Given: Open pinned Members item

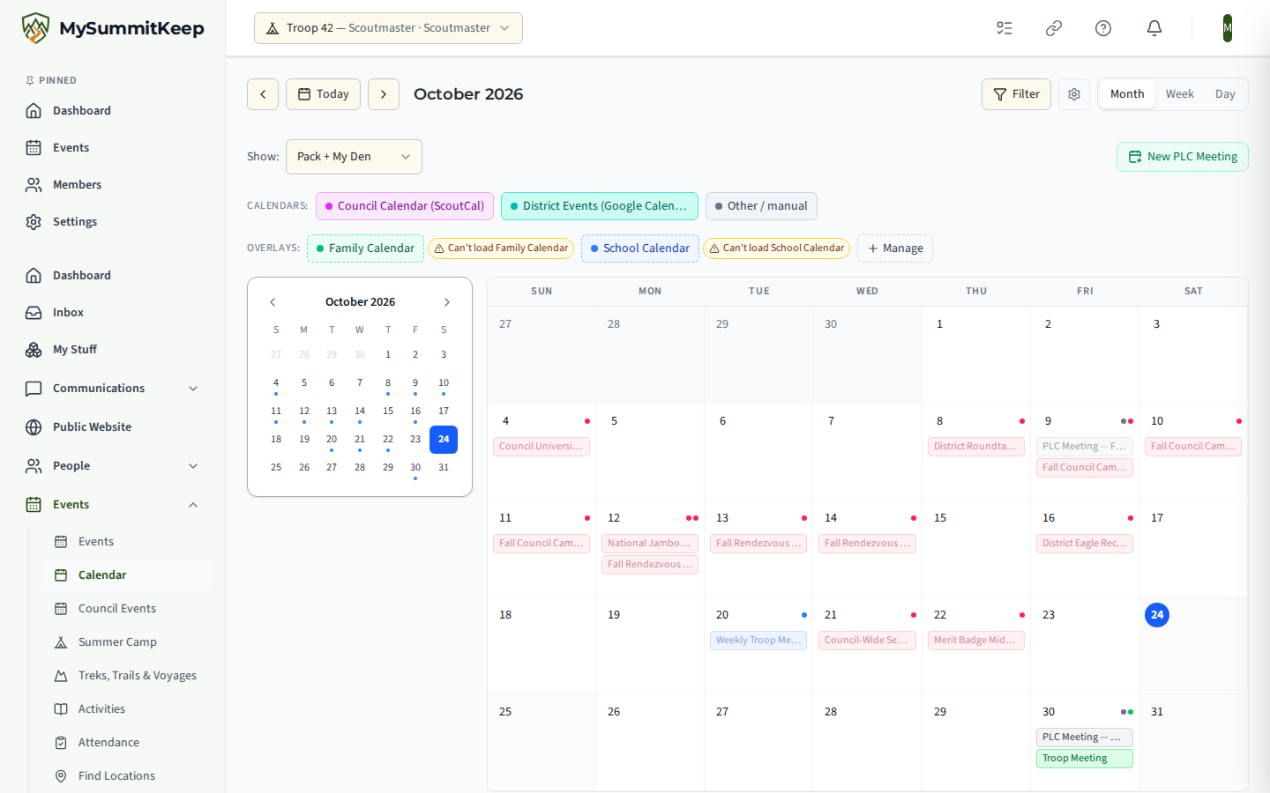Looking at the screenshot, I should 113,185.
